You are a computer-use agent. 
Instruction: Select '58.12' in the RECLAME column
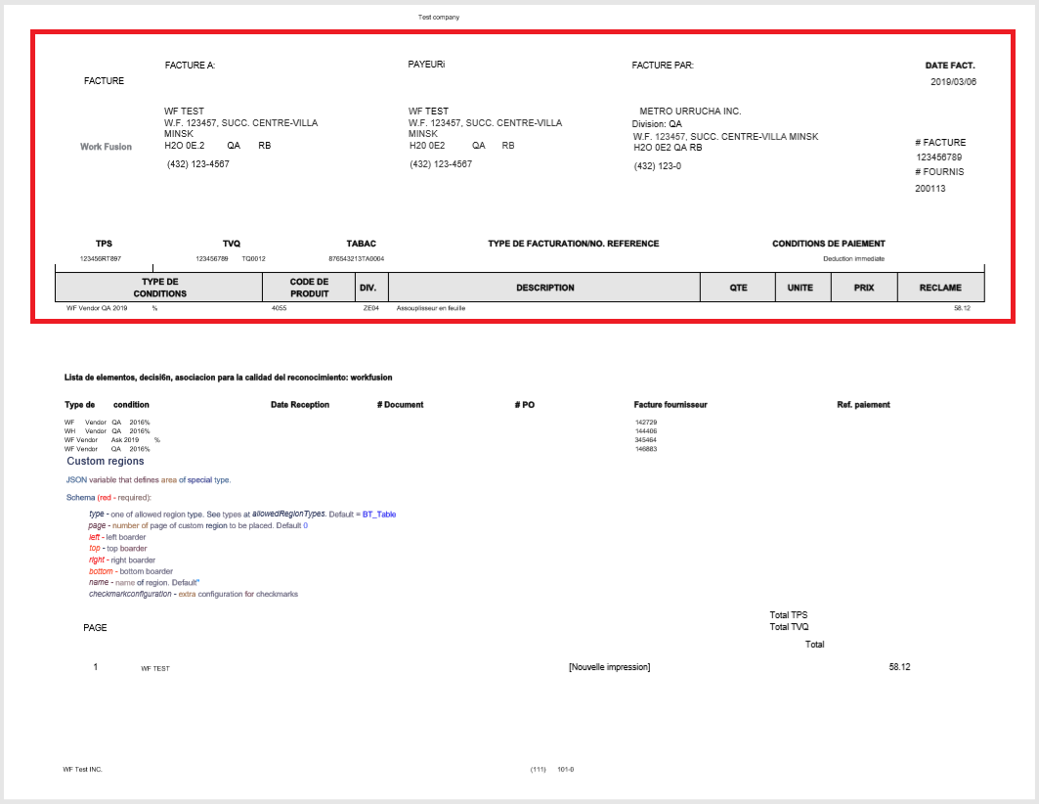(x=962, y=308)
